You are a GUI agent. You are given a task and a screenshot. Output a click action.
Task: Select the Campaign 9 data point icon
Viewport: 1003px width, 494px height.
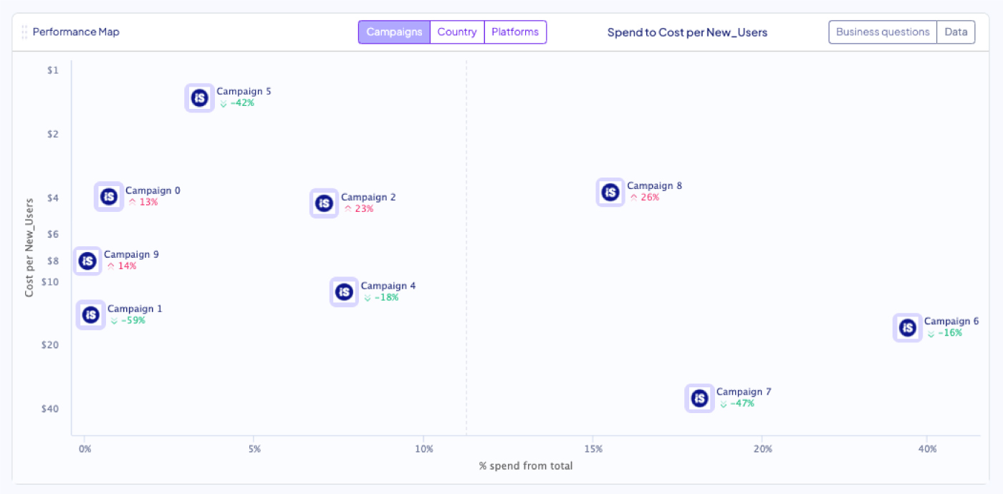click(x=87, y=261)
